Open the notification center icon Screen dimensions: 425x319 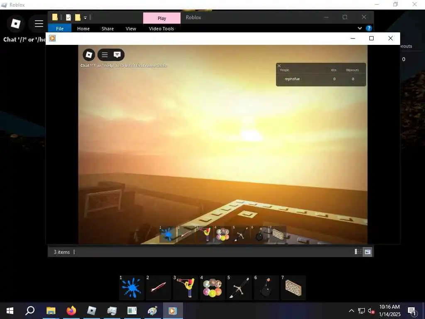pos(412,311)
